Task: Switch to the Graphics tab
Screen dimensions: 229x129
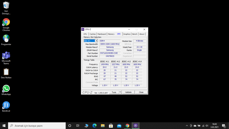Action: (127, 34)
